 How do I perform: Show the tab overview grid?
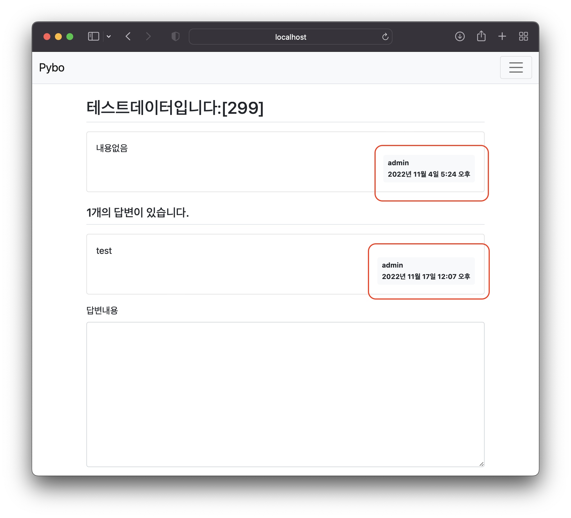[523, 36]
